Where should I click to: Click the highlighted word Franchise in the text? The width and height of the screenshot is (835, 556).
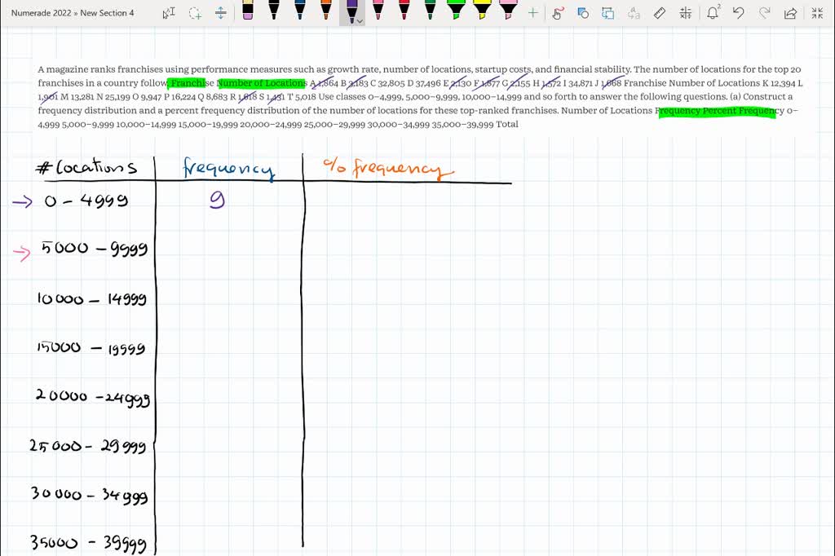pyautogui.click(x=188, y=83)
